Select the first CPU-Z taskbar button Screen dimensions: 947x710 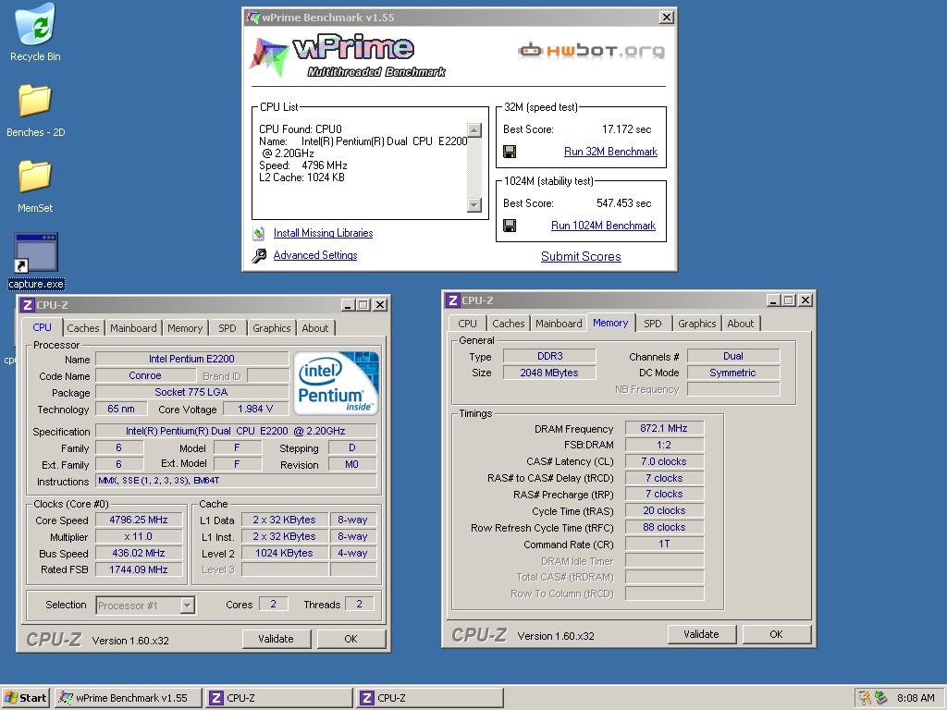(279, 698)
